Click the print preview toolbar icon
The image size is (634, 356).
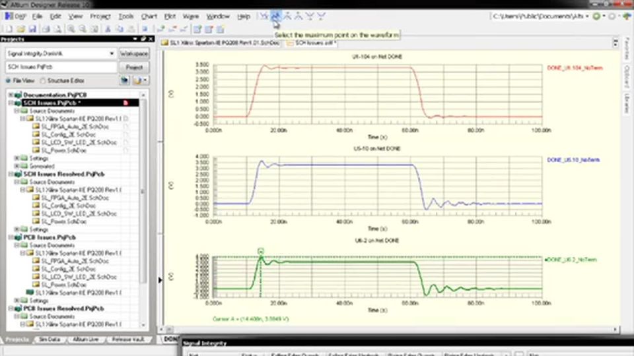click(x=58, y=29)
